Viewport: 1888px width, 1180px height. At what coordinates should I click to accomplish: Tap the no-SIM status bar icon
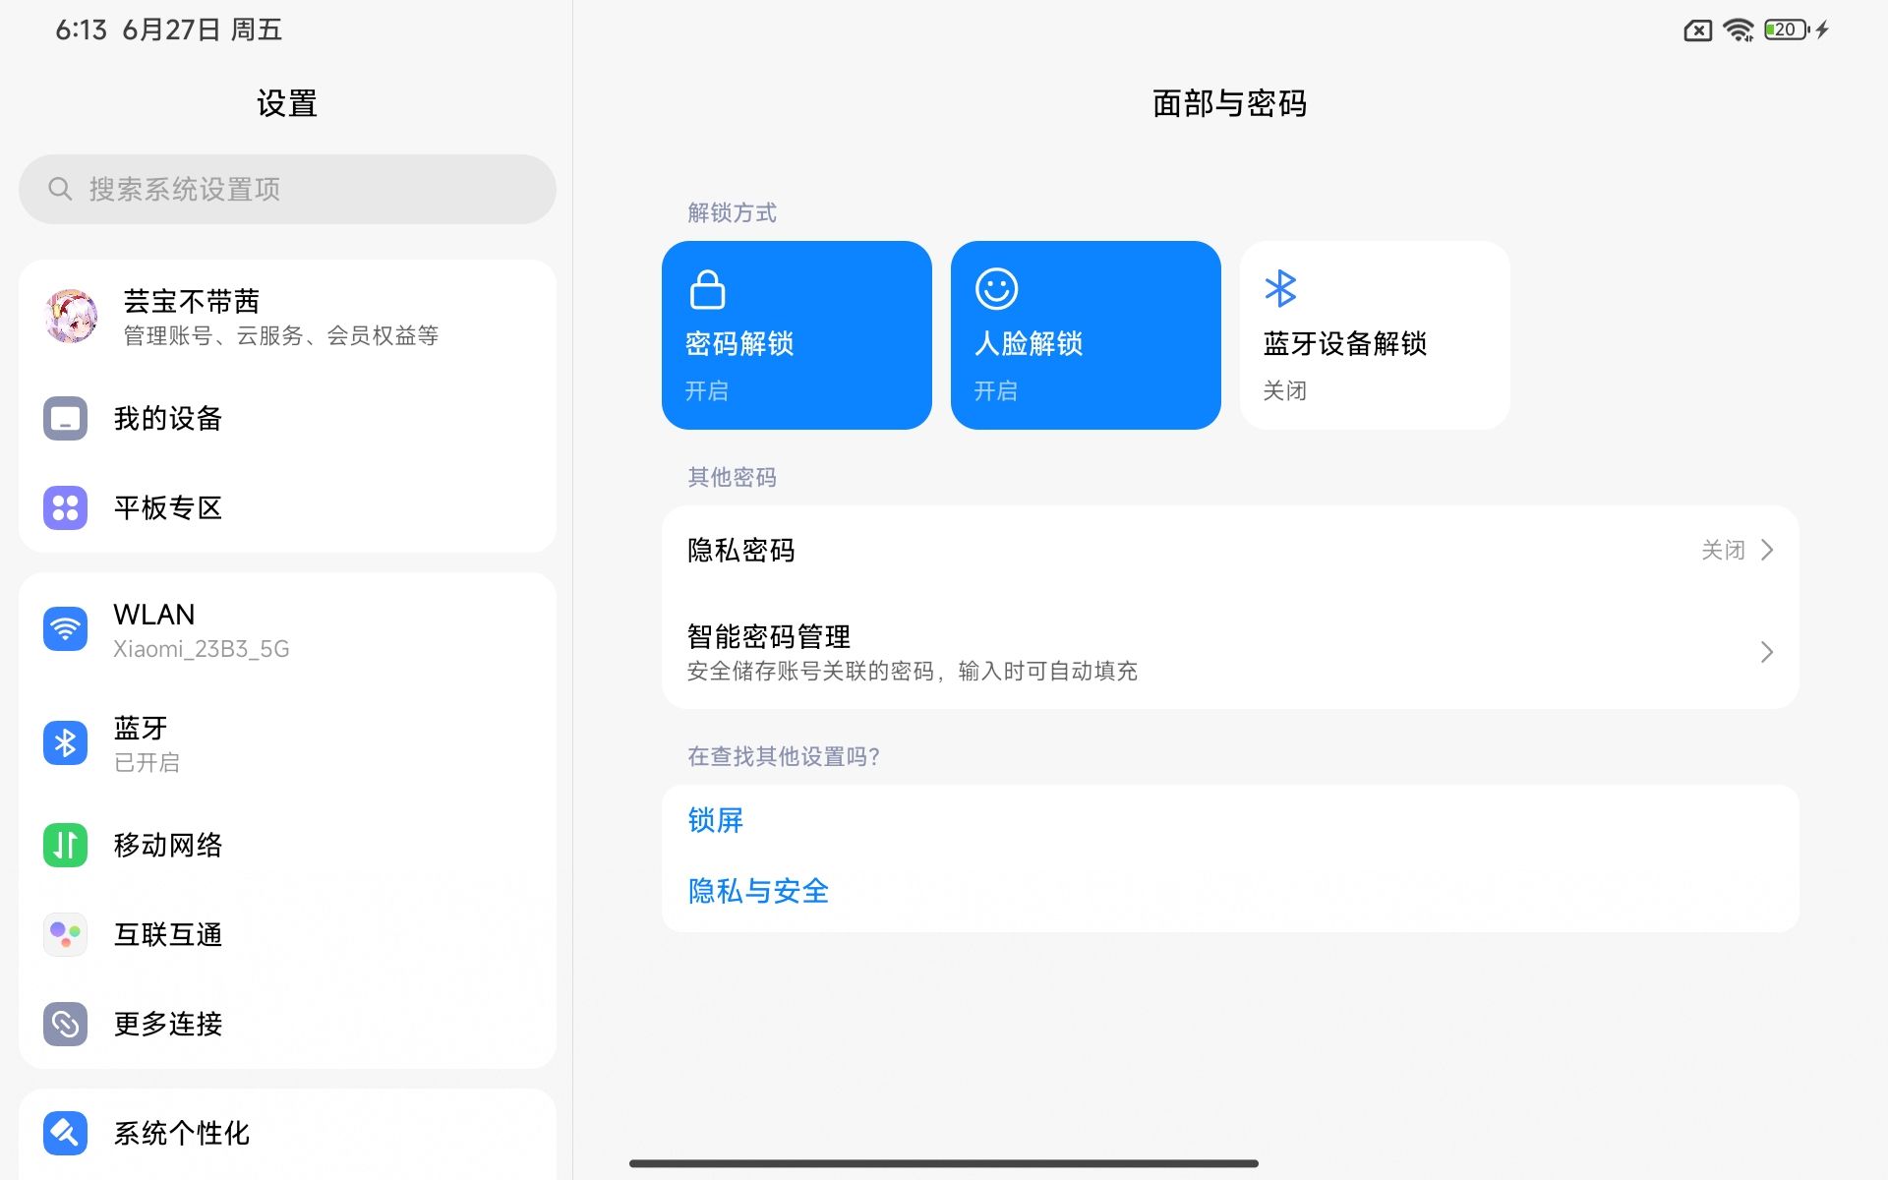tap(1698, 30)
